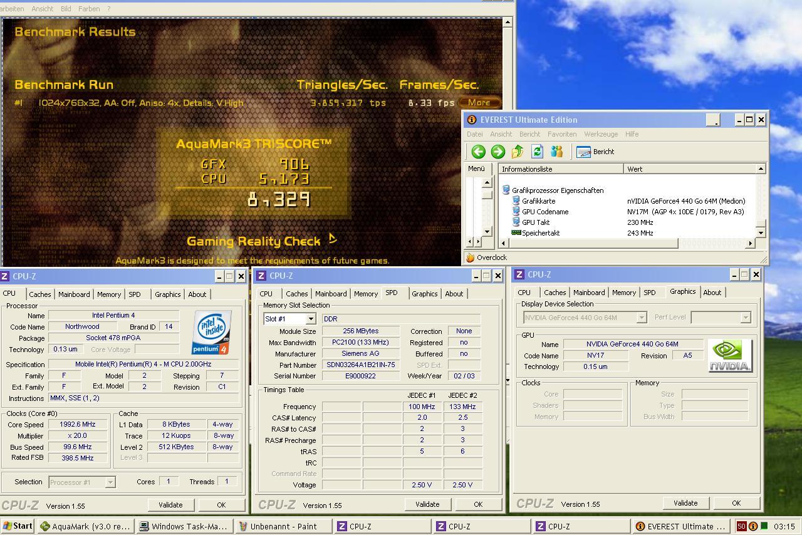Click the EVEREST horizontal scrollbar track

tap(627, 243)
